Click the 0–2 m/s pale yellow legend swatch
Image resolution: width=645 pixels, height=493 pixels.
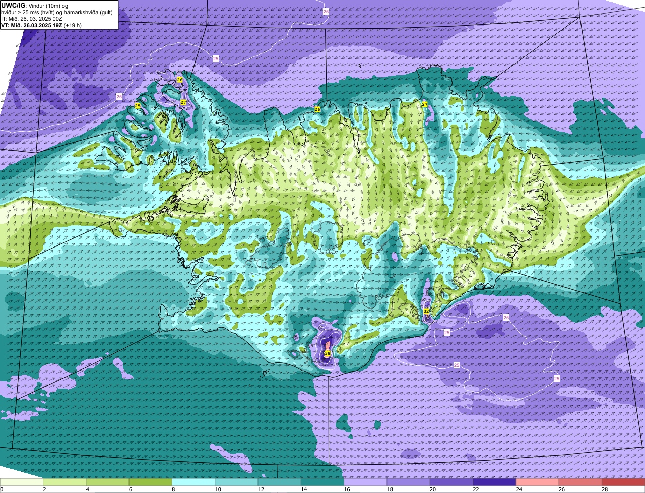click(22, 482)
